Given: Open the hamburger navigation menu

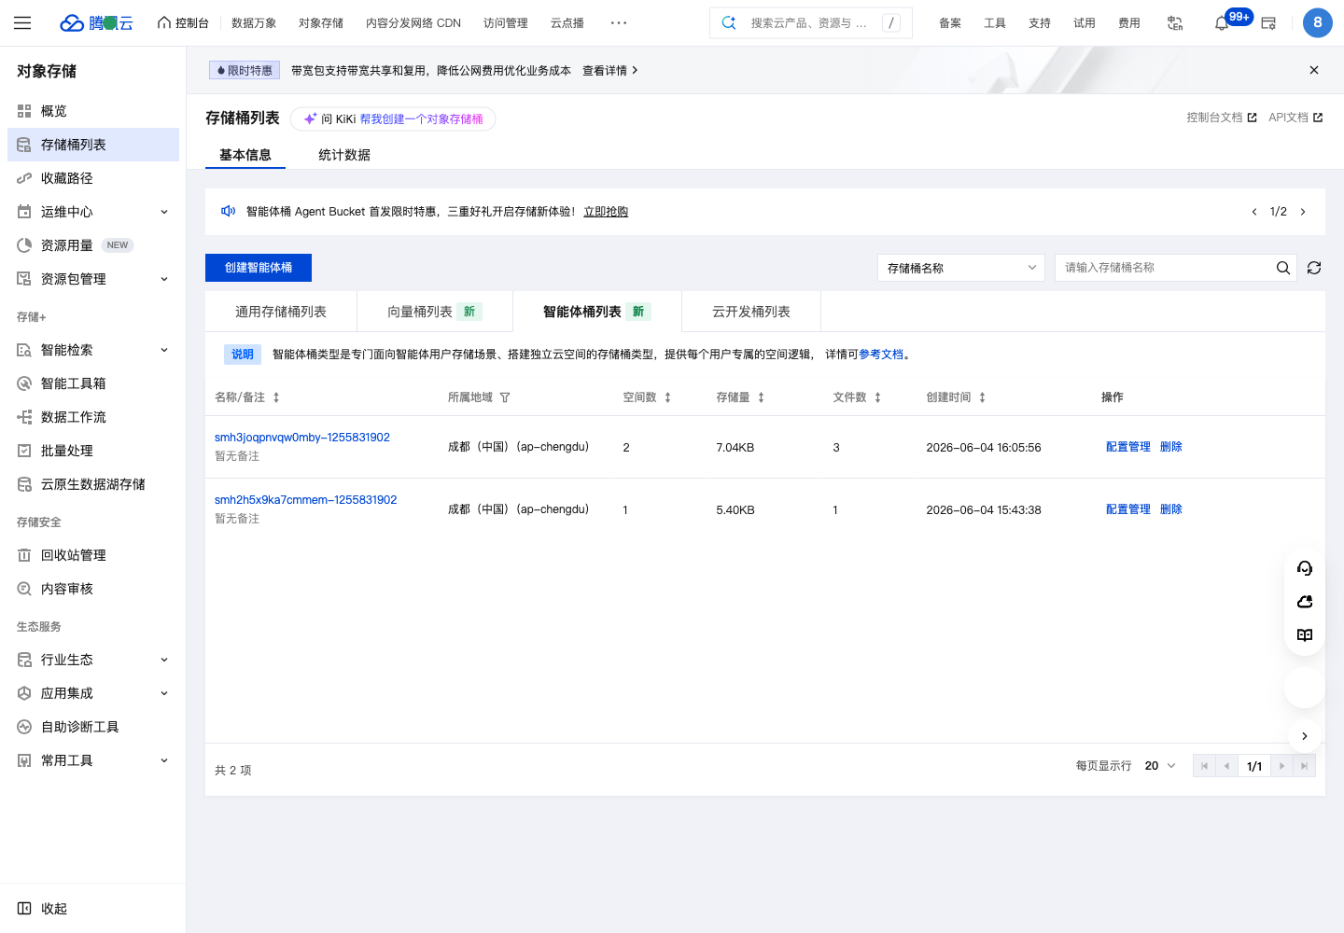Looking at the screenshot, I should (x=22, y=23).
